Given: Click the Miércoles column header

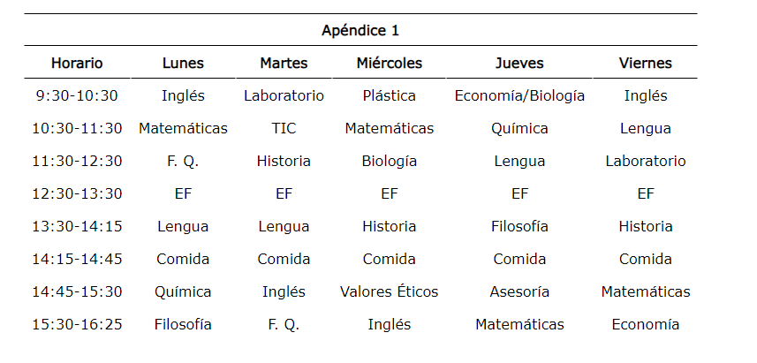Looking at the screenshot, I should click(389, 63).
